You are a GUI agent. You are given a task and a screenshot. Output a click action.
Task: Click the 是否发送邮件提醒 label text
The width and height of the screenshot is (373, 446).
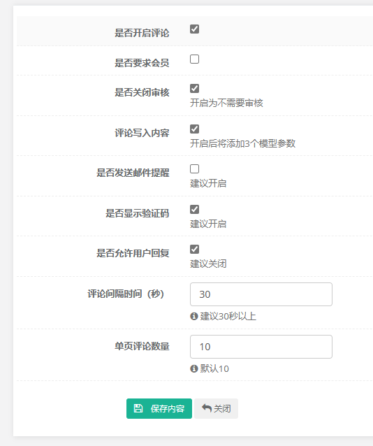click(x=133, y=173)
